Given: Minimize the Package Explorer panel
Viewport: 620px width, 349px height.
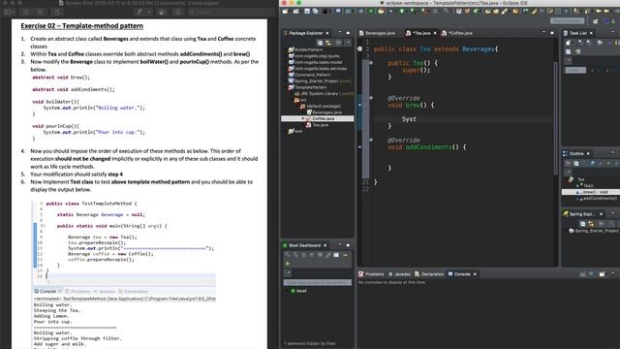Looking at the screenshot, I should tap(340, 33).
